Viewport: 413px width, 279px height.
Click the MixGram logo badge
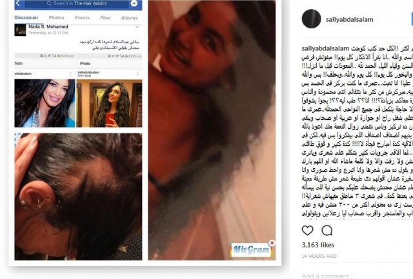tap(251, 249)
